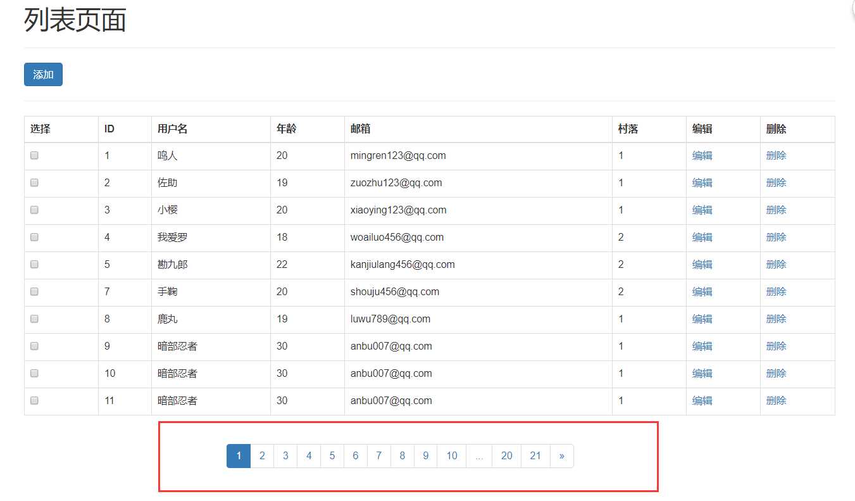Go to pagination page 3

click(285, 456)
